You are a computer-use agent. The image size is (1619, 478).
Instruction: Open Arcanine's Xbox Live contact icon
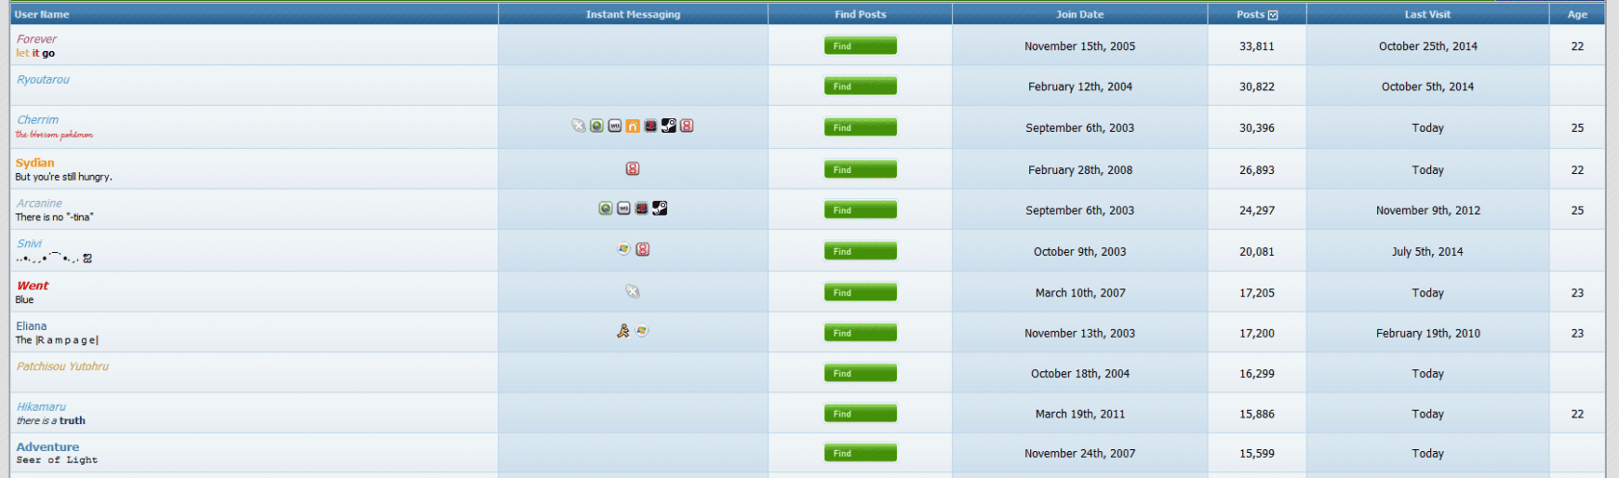tap(605, 208)
